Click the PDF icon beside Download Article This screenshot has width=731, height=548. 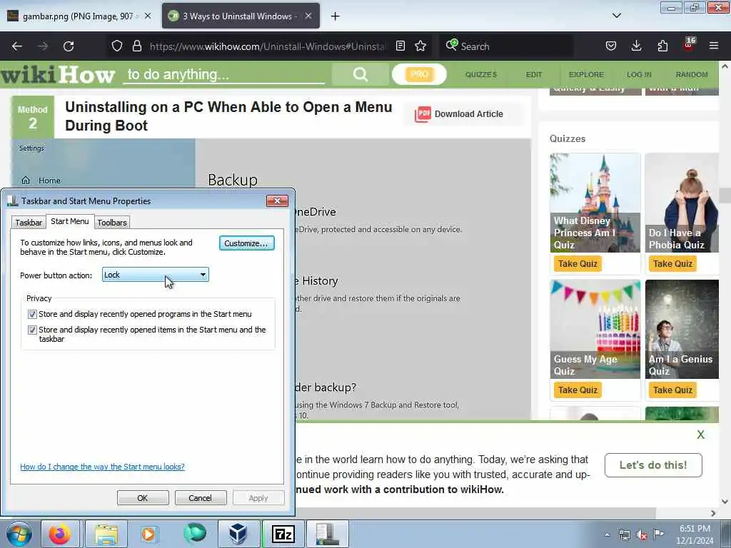(423, 114)
